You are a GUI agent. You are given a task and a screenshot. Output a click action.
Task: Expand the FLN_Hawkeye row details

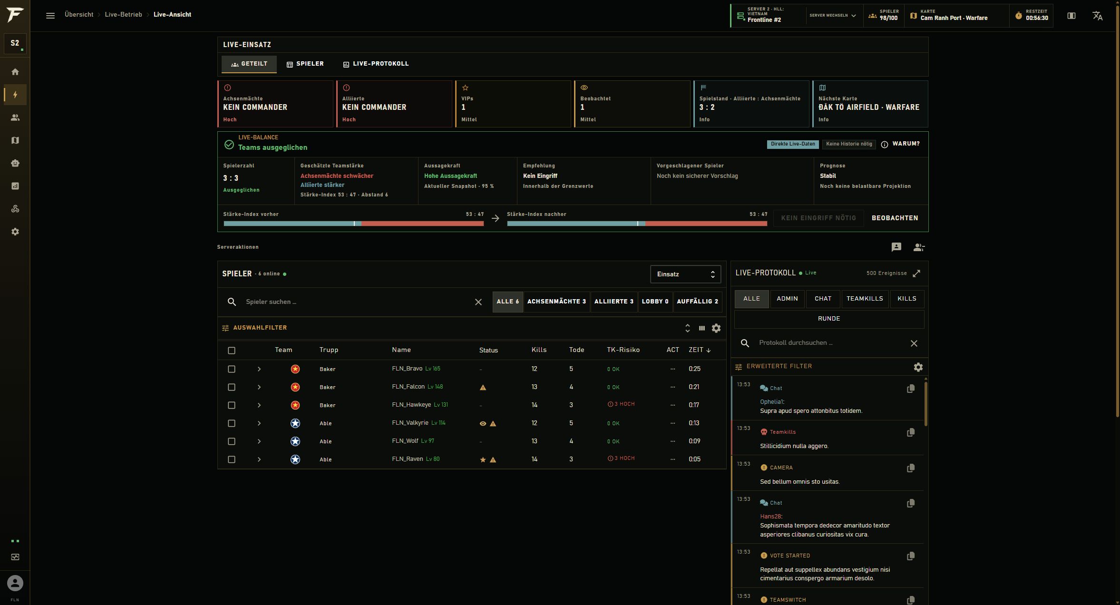tap(259, 405)
